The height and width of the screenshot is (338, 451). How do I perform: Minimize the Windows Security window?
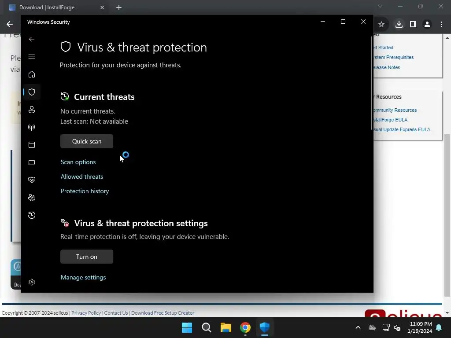click(x=323, y=22)
